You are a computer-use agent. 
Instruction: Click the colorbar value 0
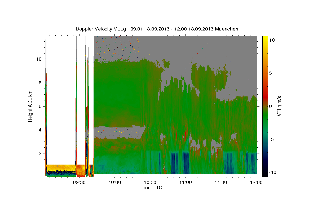(x=271, y=106)
